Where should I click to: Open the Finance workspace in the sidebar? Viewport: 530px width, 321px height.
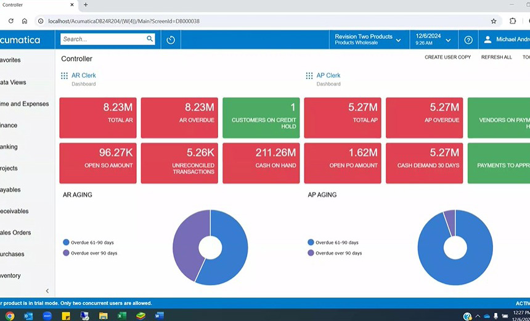pos(9,125)
